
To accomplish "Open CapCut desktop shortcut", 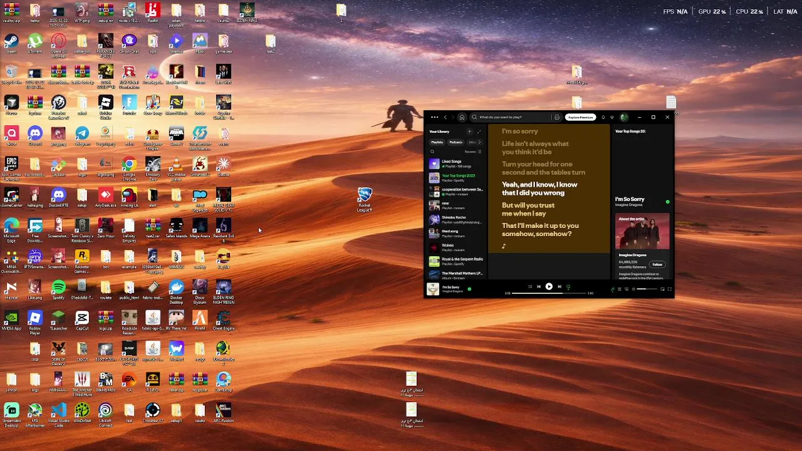I will pos(82,320).
